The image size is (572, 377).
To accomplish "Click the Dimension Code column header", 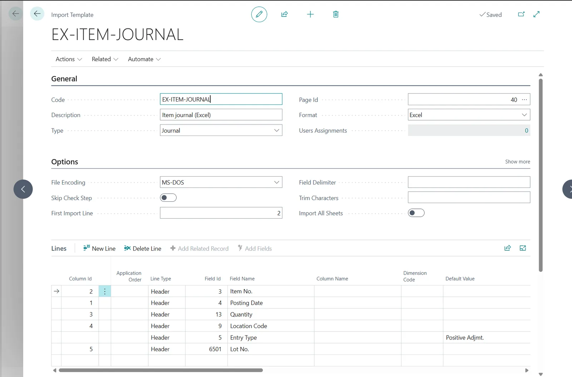I will point(415,276).
